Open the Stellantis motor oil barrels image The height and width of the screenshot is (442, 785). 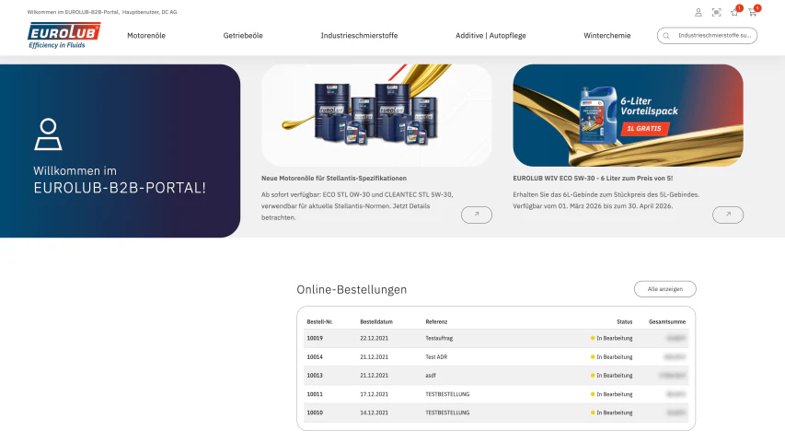(x=376, y=115)
